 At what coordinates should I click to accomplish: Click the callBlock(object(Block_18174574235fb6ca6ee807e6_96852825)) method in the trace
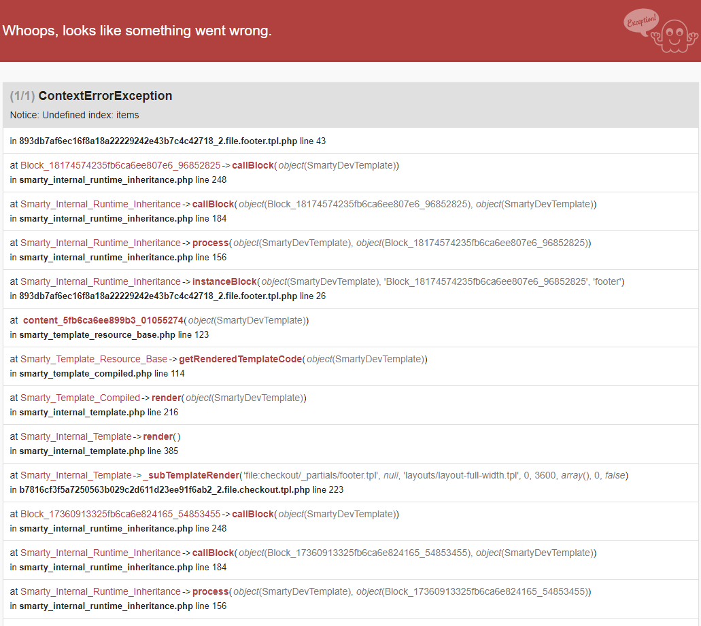coord(213,204)
